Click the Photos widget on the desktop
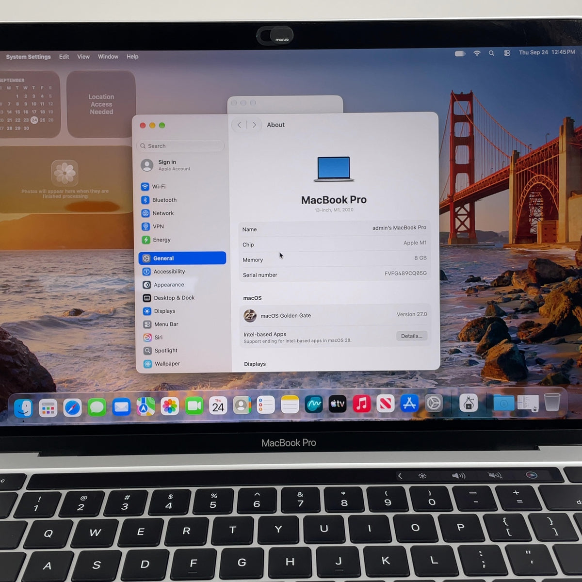Image resolution: width=582 pixels, height=582 pixels. [x=65, y=179]
